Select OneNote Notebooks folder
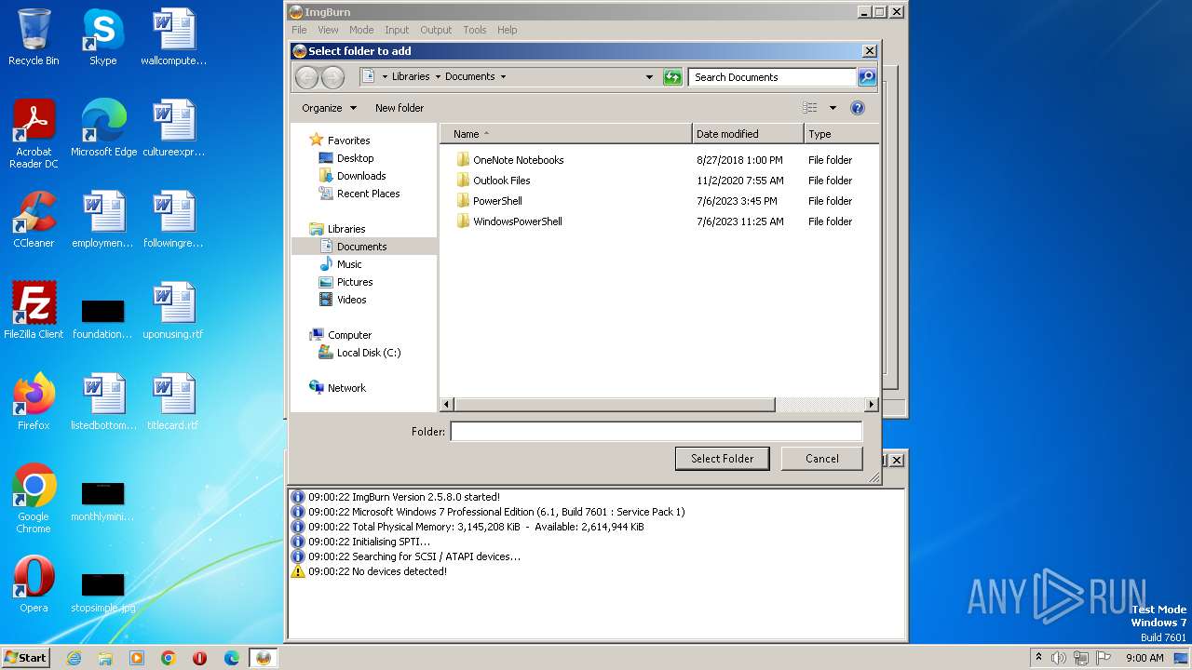The image size is (1192, 670). coord(510,160)
